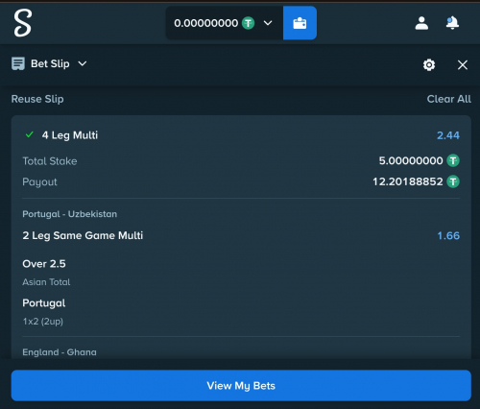Click Reuse Slip

[37, 99]
